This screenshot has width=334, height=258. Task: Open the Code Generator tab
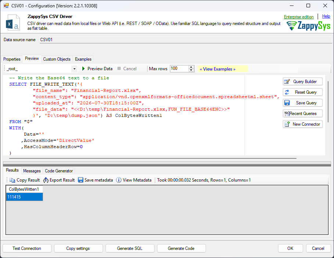tap(59, 171)
